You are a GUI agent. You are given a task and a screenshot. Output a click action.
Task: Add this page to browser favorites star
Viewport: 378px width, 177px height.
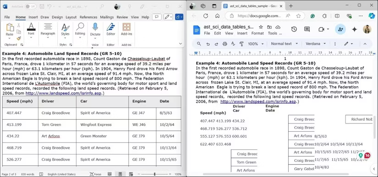[x=298, y=16]
